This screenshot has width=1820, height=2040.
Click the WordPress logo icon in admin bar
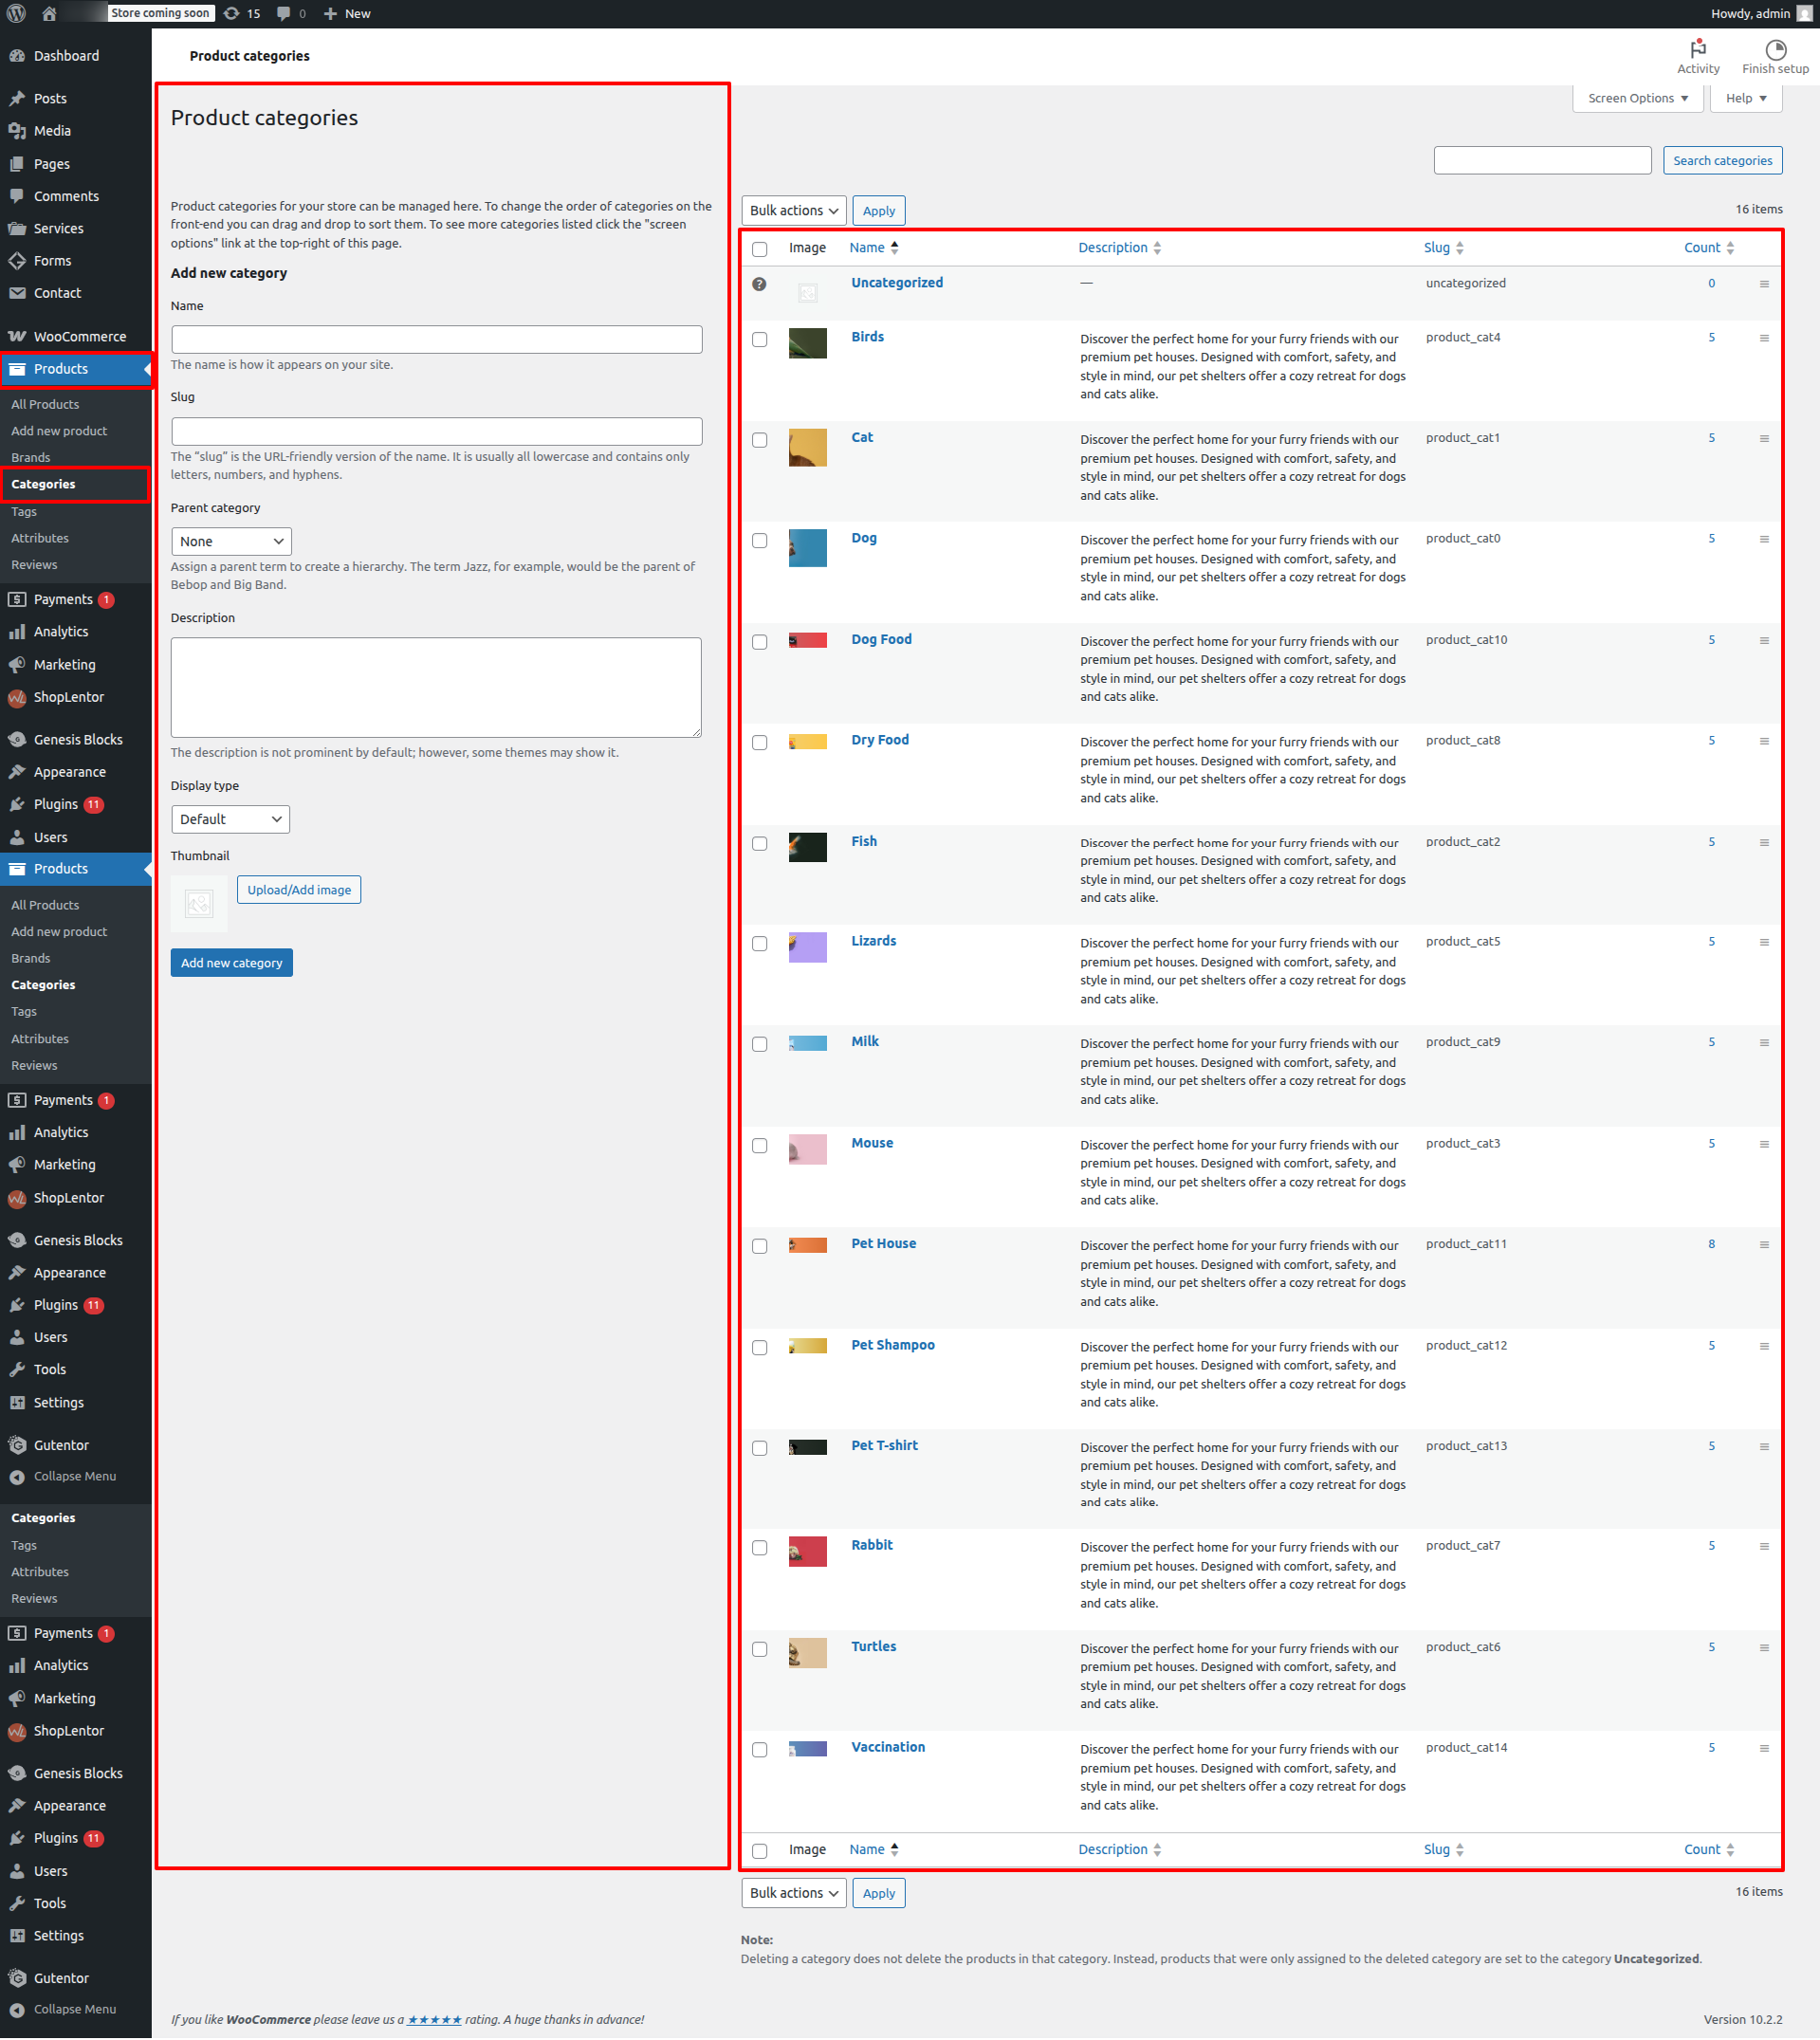point(16,13)
